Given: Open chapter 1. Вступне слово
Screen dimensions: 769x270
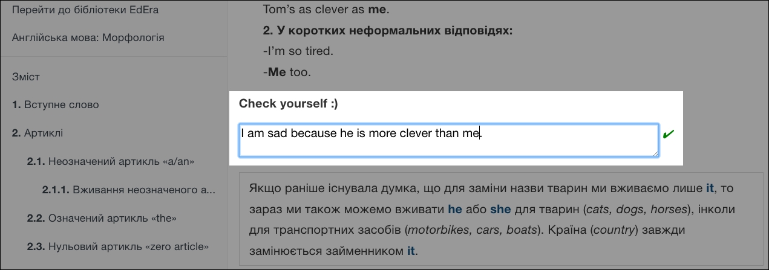Looking at the screenshot, I should point(56,104).
